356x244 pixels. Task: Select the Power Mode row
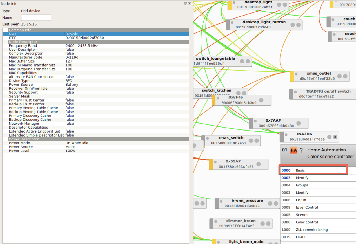(x=96, y=143)
